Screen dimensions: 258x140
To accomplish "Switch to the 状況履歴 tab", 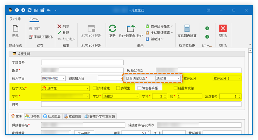I will tap(52, 116).
